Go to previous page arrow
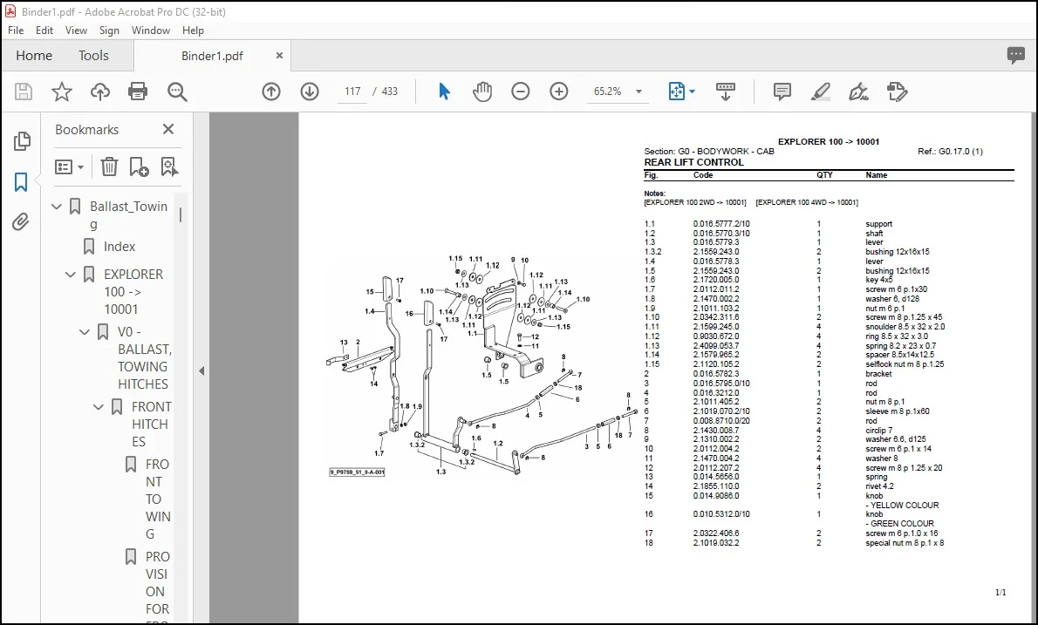This screenshot has width=1038, height=625. (270, 92)
